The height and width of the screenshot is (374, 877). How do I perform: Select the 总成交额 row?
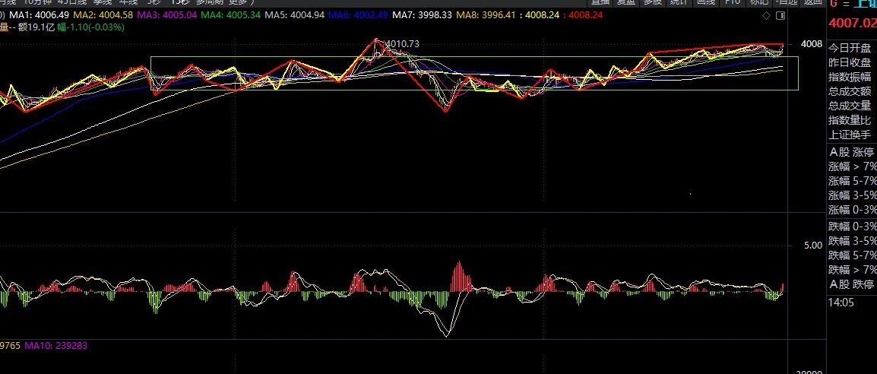(x=851, y=92)
